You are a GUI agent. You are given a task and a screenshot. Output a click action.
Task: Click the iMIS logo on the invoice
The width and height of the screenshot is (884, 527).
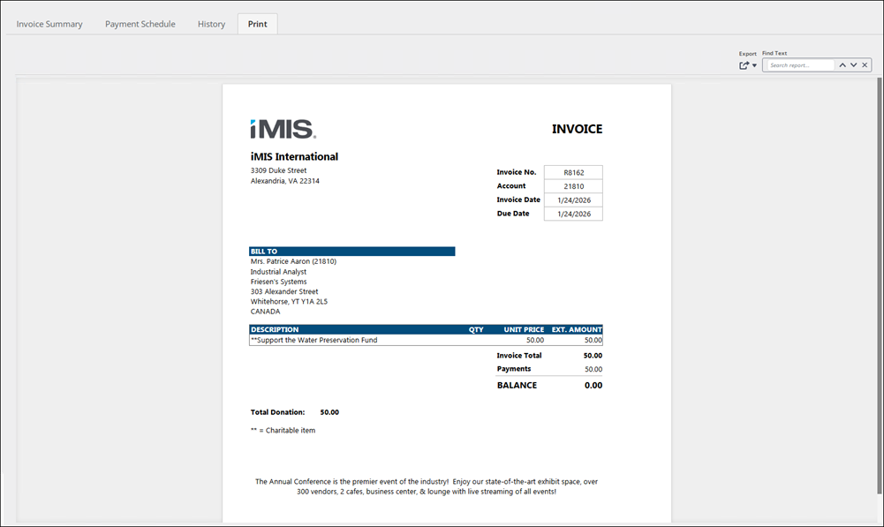pyautogui.click(x=283, y=129)
